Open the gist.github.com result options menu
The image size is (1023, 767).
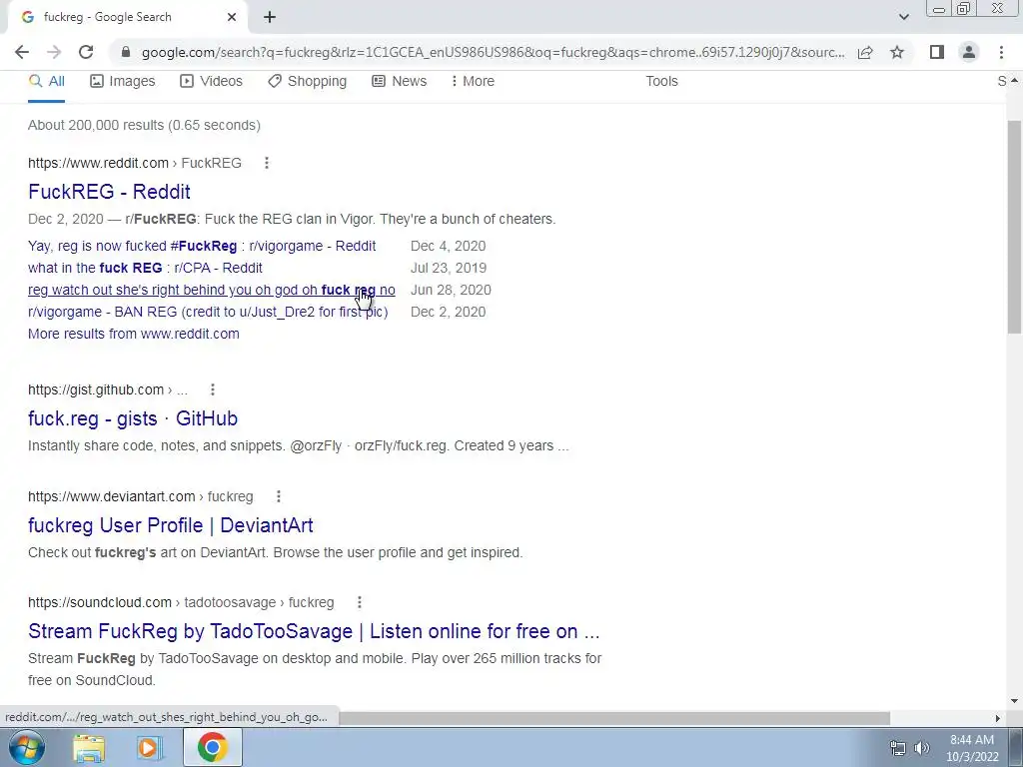click(x=212, y=390)
